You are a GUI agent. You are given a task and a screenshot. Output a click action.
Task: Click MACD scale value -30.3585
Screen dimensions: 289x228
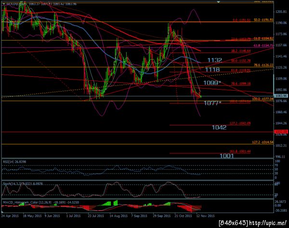[x=280, y=211]
